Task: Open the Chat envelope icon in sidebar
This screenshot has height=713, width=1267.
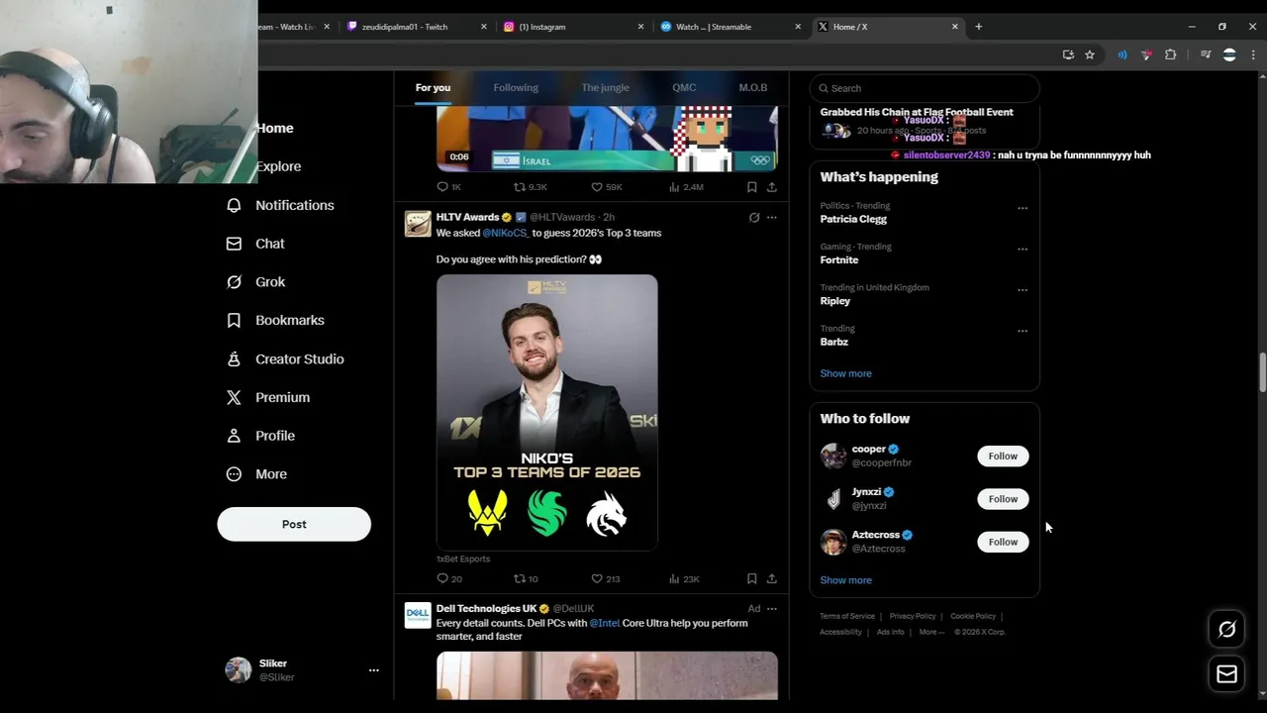Action: coord(234,244)
